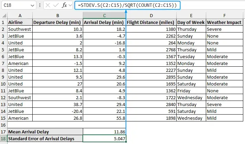Select row 16 header
245x144 pixels.
3,125
